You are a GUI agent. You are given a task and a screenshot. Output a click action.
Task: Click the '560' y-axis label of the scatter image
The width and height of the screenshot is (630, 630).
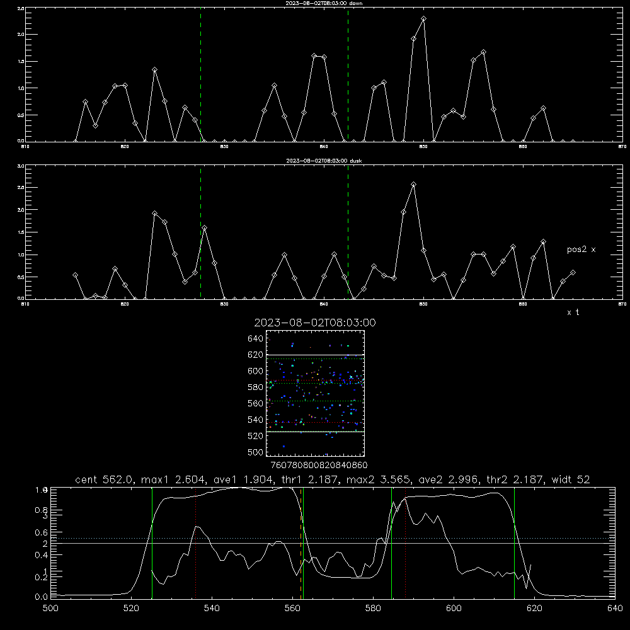click(x=256, y=403)
